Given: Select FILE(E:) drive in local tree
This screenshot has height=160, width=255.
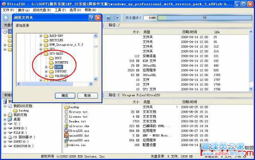Looking at the screenshot, I should pyautogui.click(x=20, y=133).
